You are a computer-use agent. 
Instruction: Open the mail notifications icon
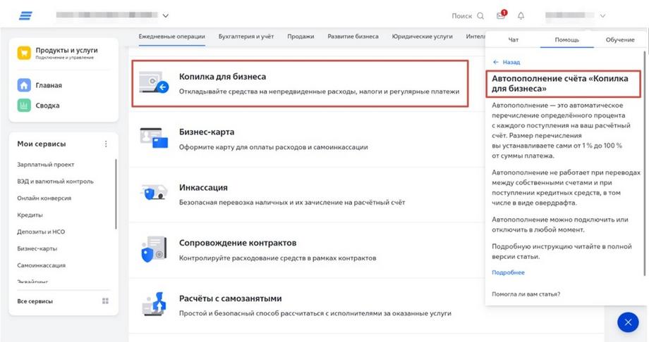tap(501, 15)
